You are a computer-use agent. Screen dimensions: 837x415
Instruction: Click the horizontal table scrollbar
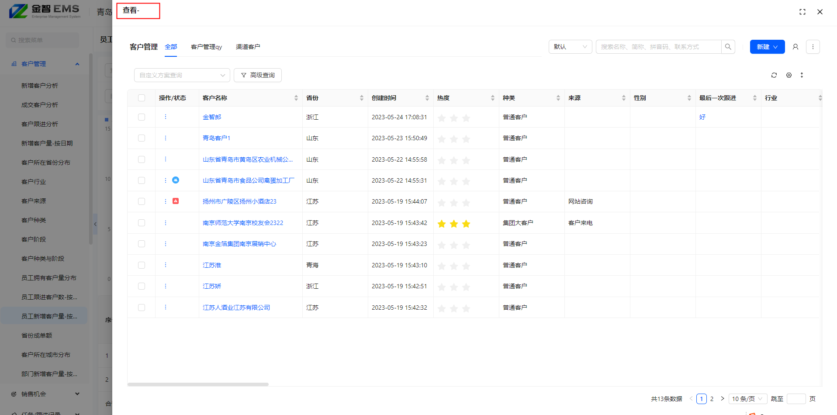[x=198, y=384]
